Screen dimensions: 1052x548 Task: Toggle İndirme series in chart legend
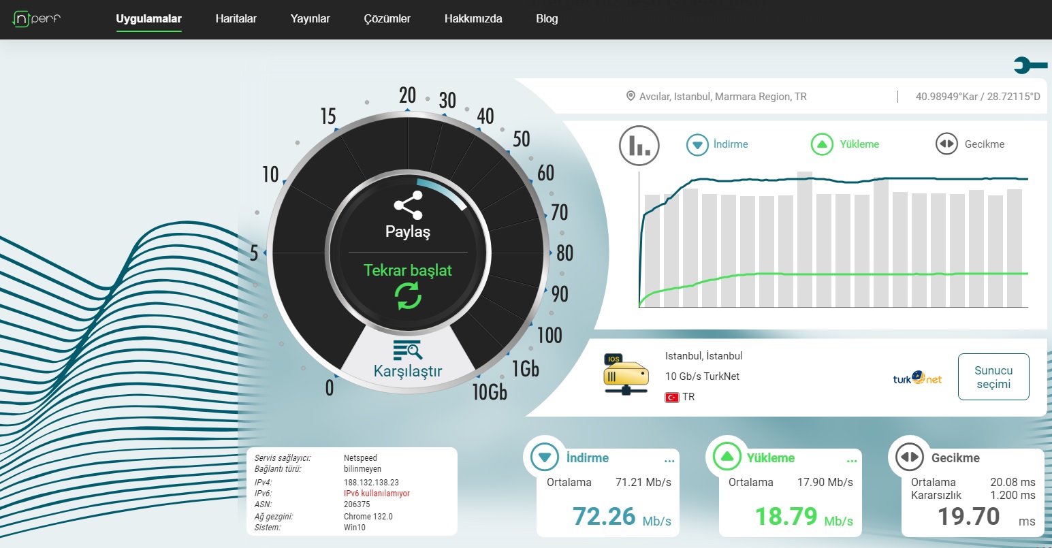click(731, 144)
